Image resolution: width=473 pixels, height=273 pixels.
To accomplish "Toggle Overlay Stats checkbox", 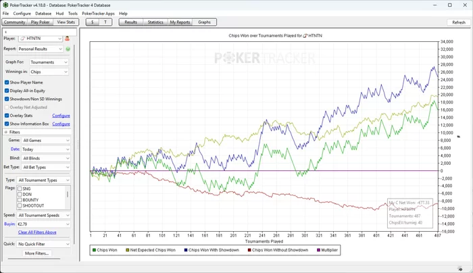I will [x=7, y=116].
